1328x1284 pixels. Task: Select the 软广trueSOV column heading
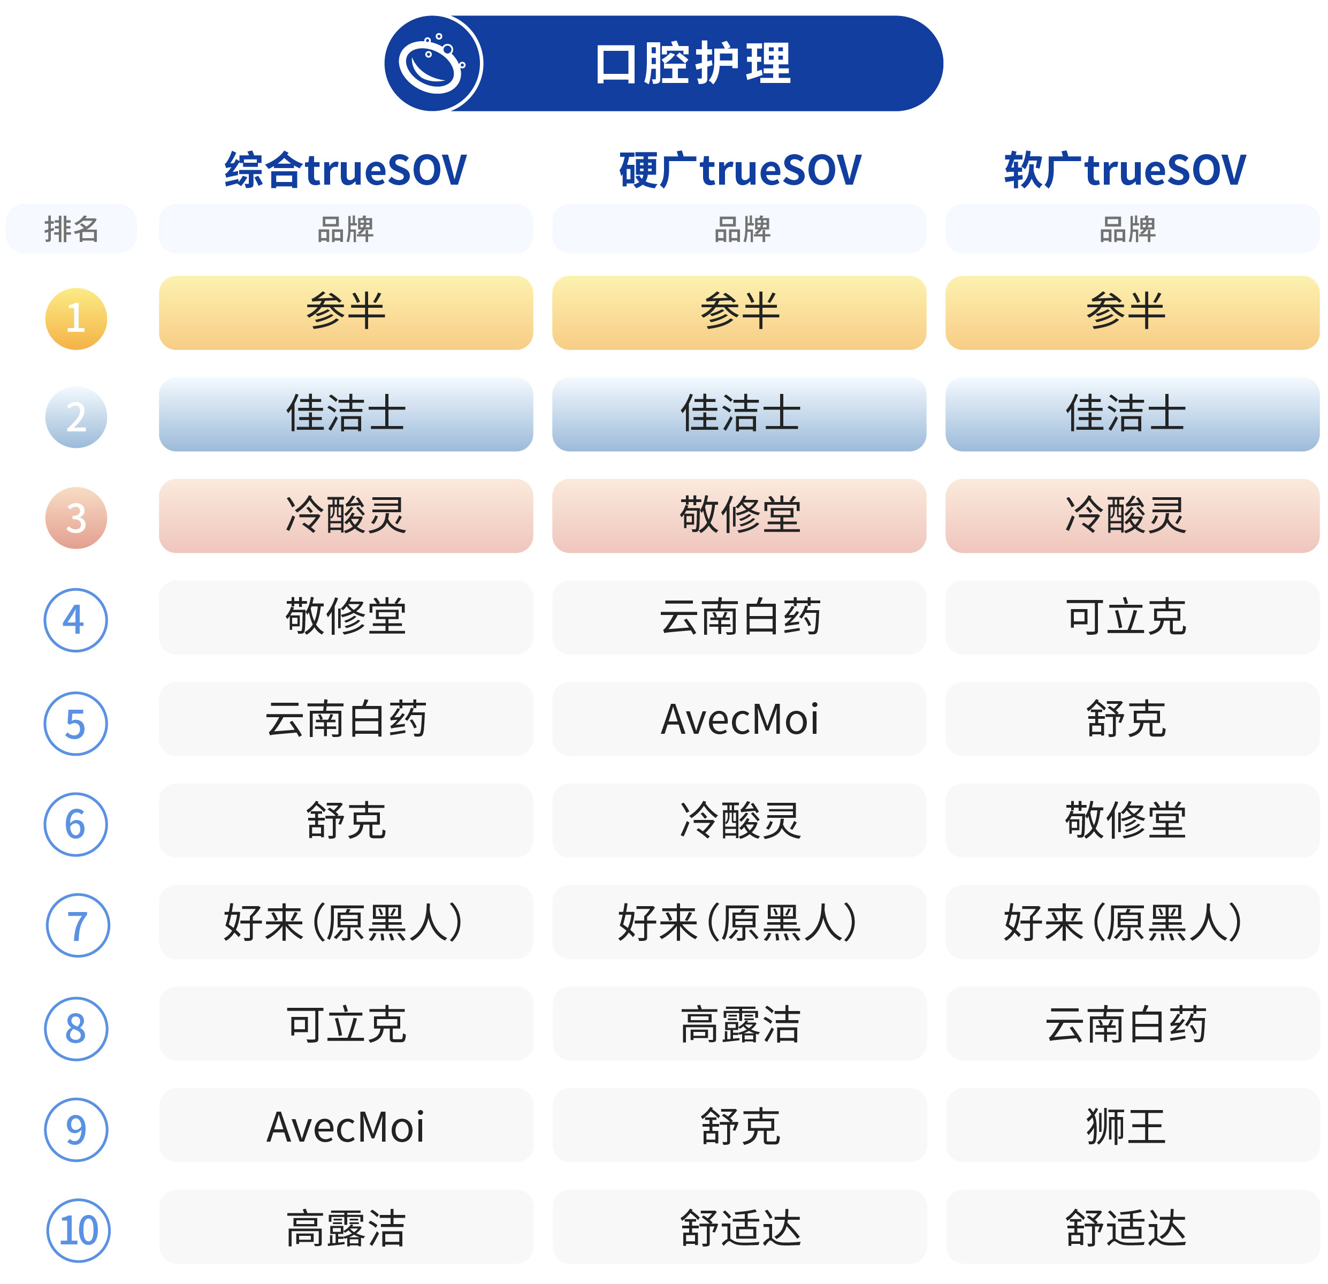tap(1125, 170)
